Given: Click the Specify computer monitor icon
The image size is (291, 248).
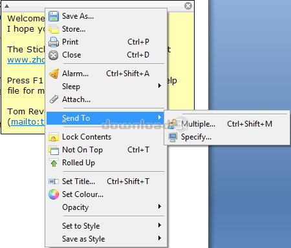Looking at the screenshot, I should tap(173, 137).
